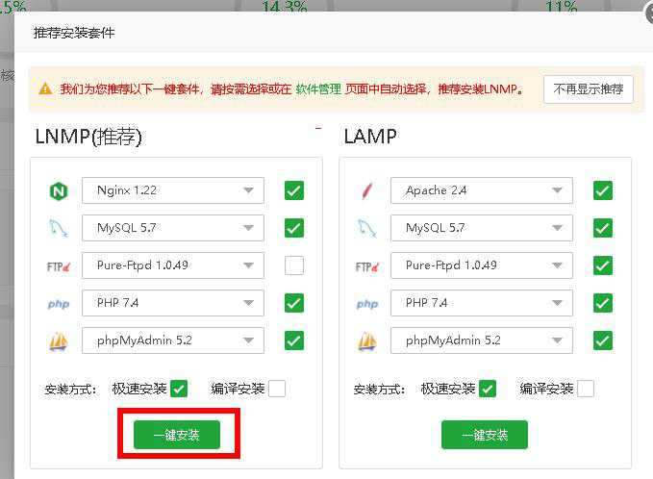Toggle 极速安装 checkbox in LNMP
653x479 pixels.
click(x=179, y=389)
